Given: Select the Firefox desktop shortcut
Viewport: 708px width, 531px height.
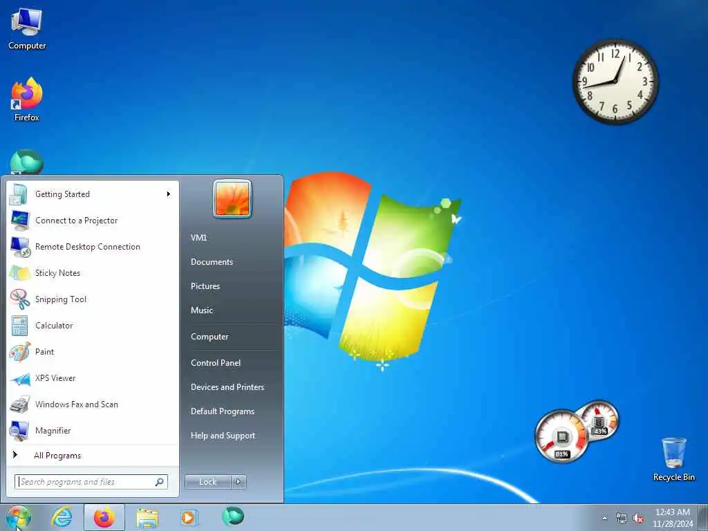Looking at the screenshot, I should [27, 100].
